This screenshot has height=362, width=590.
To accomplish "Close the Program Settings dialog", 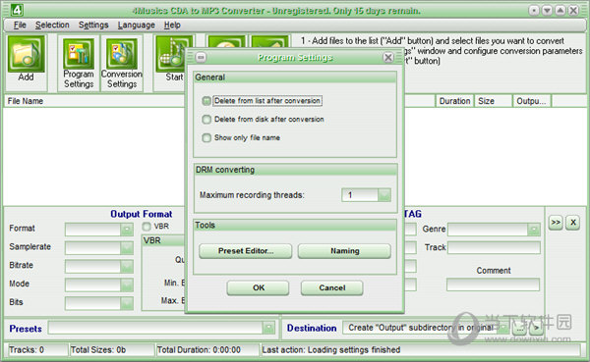I will pyautogui.click(x=388, y=58).
